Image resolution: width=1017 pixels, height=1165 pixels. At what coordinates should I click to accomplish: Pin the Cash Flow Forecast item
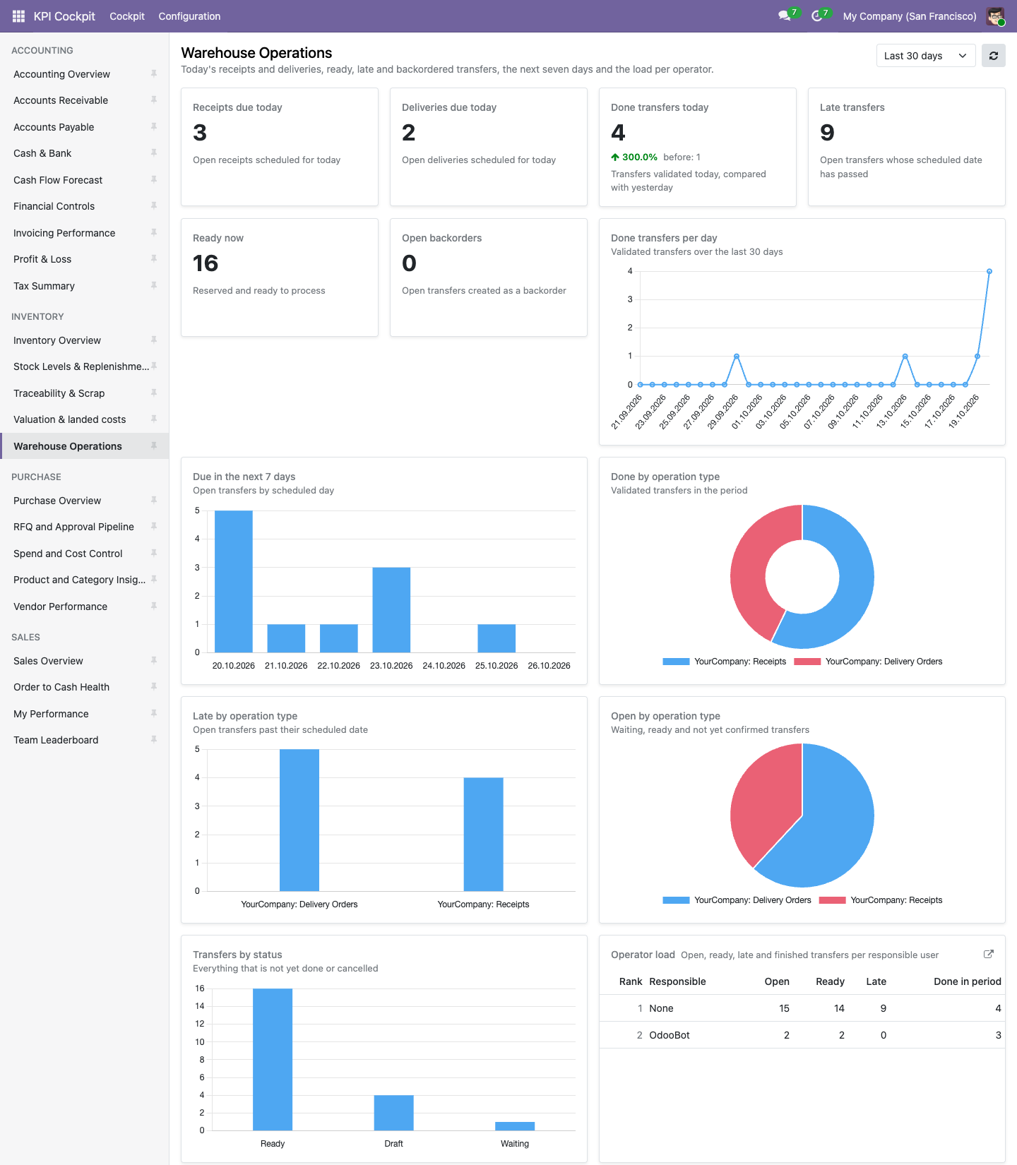[153, 180]
